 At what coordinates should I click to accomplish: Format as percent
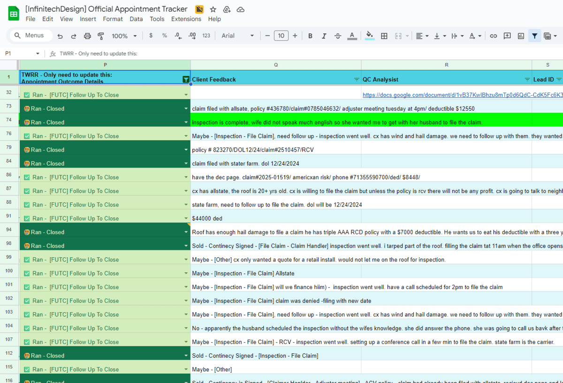coord(164,36)
